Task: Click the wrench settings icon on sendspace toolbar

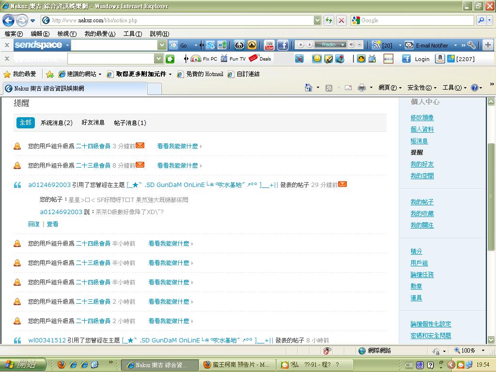Action: pos(471,45)
